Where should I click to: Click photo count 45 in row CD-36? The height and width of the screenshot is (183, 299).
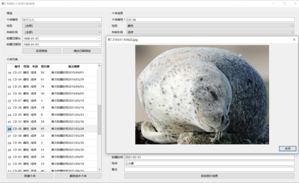46,129
